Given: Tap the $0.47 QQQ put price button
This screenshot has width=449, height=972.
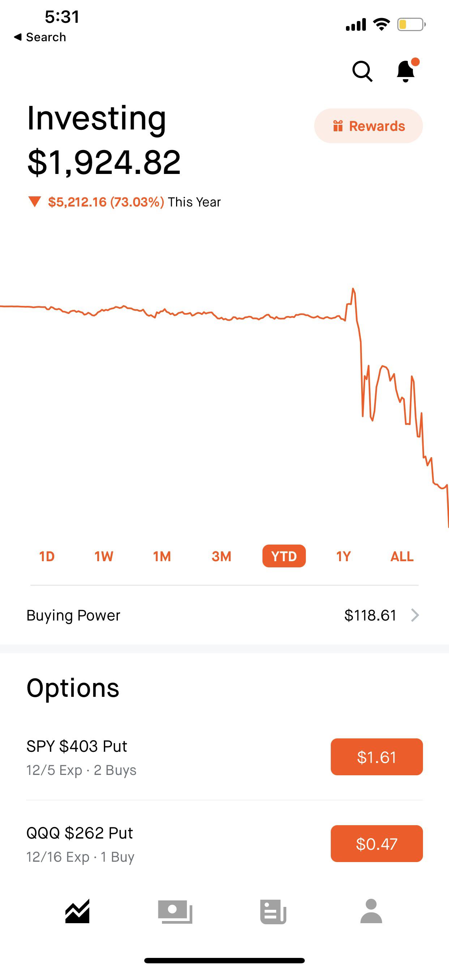Looking at the screenshot, I should [377, 844].
